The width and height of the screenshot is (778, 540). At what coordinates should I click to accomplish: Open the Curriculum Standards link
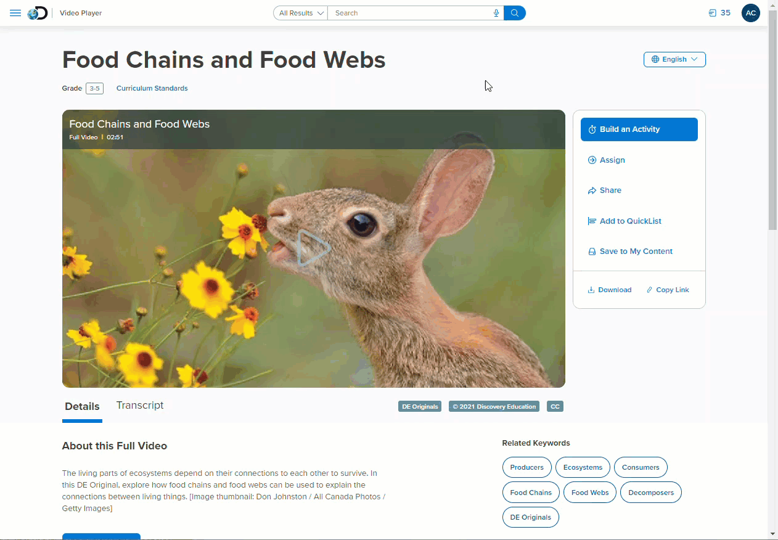coord(152,88)
